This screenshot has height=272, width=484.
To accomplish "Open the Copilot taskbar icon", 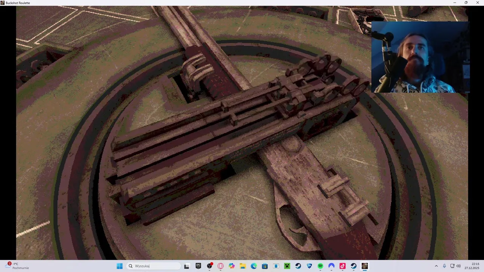I will pyautogui.click(x=231, y=266).
